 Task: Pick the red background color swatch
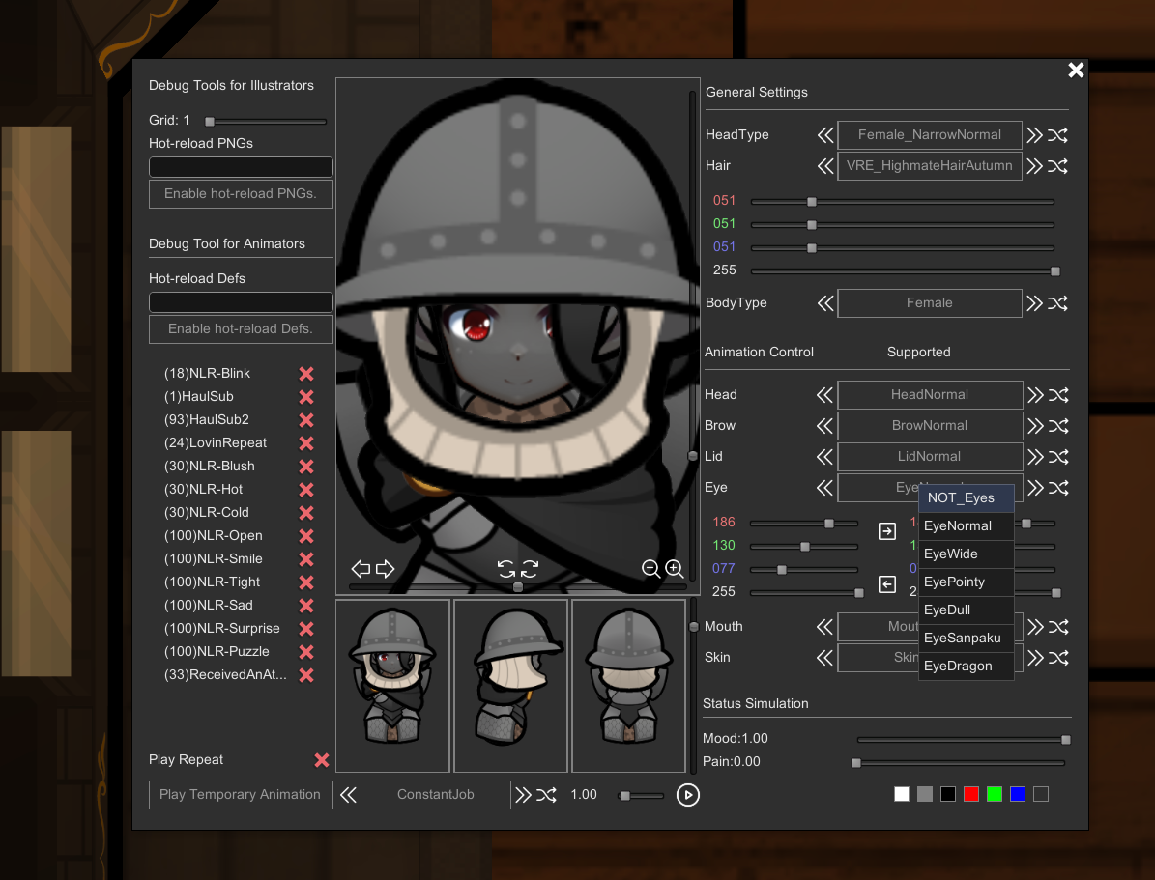tap(970, 795)
